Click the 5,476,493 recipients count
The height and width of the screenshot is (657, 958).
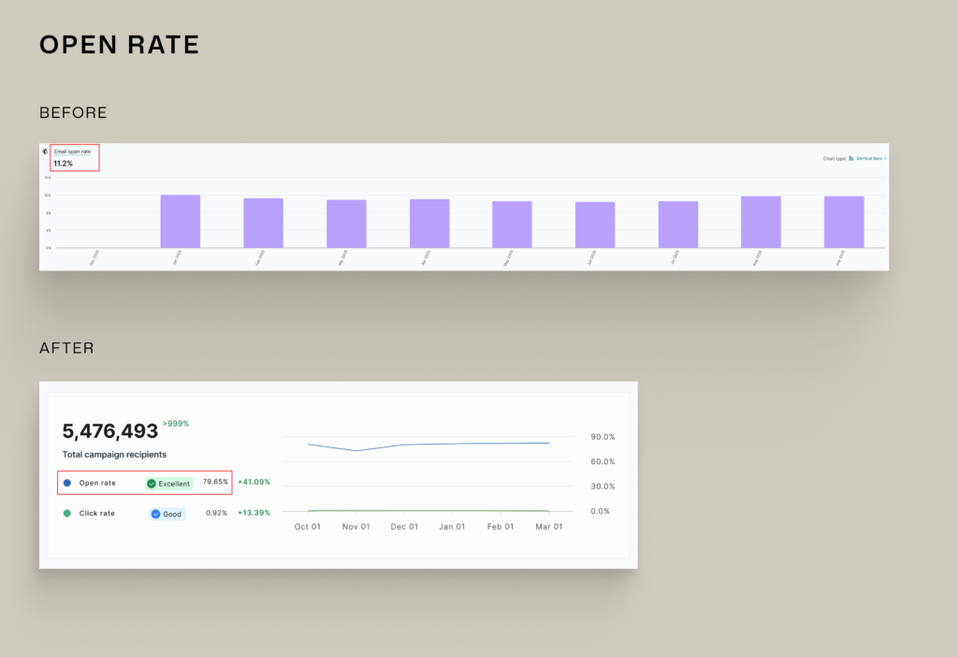[x=112, y=431]
